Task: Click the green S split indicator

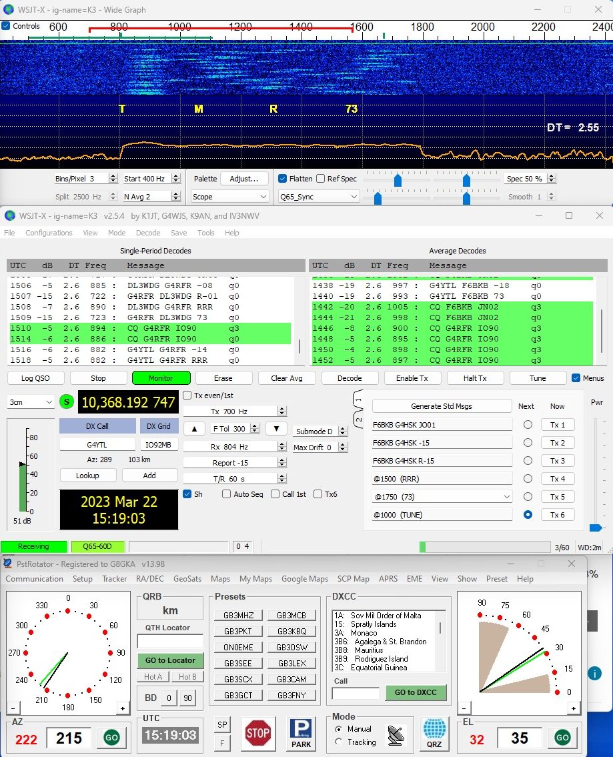Action: (x=67, y=402)
